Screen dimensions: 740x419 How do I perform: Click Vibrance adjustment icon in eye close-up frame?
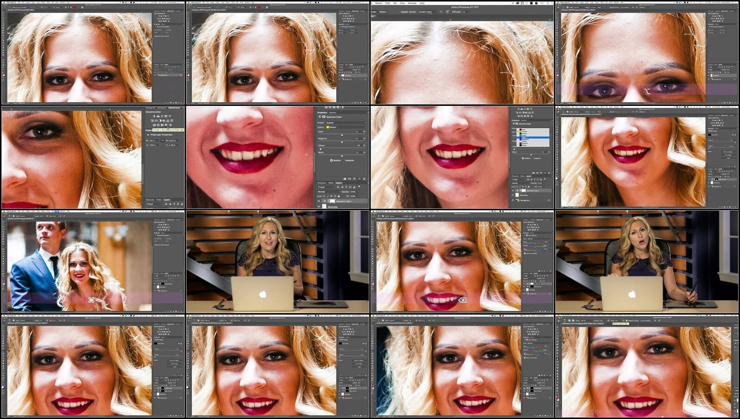(x=170, y=116)
